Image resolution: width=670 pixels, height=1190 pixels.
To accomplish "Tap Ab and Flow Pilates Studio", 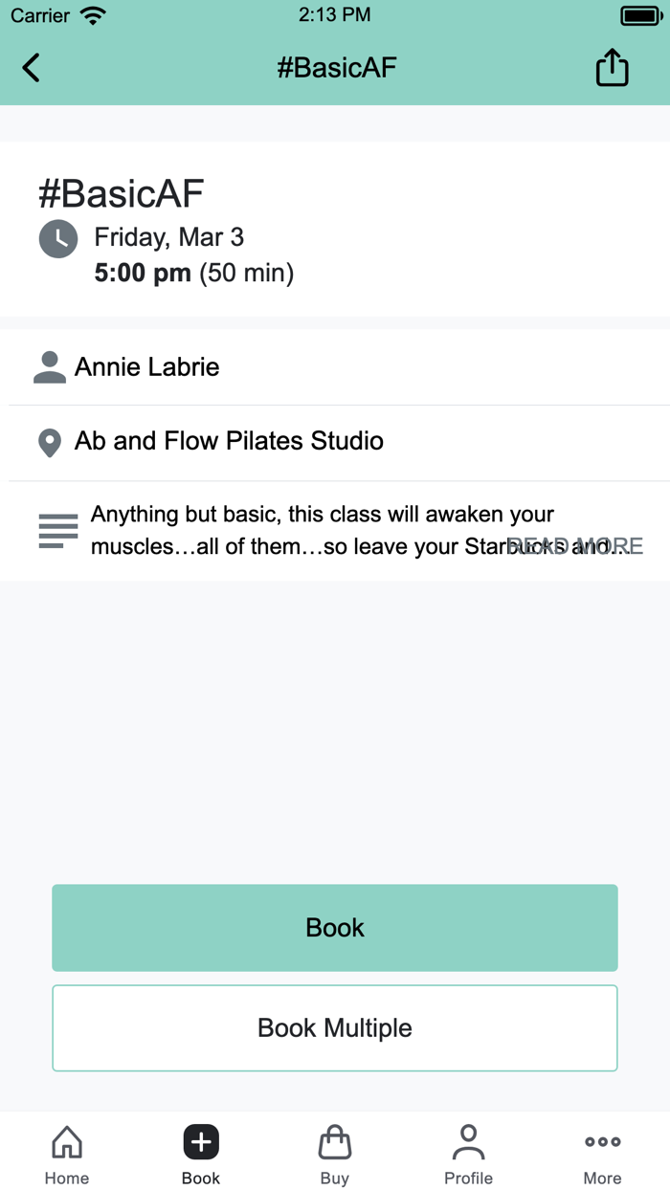I will click(x=230, y=441).
